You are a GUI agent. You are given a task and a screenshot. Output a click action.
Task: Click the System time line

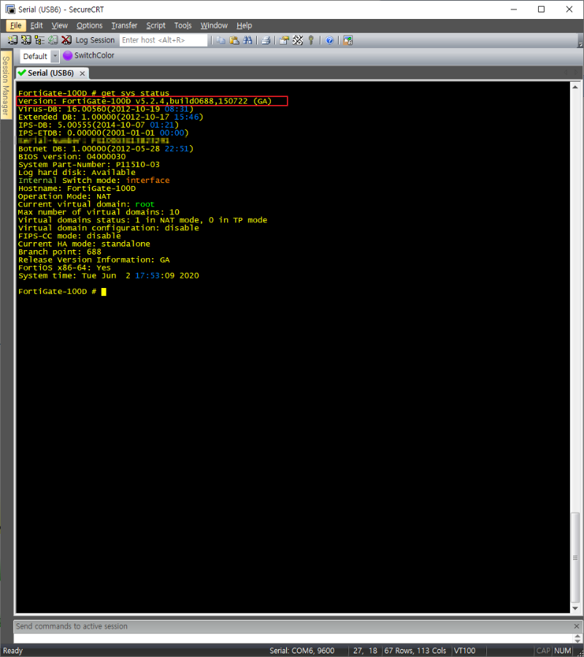click(109, 276)
